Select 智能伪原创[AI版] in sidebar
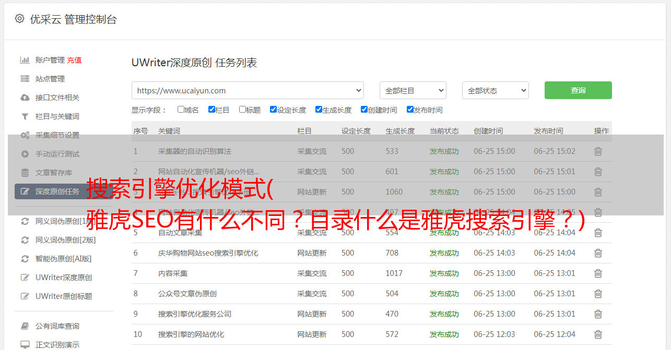Image resolution: width=671 pixels, height=350 pixels. tap(63, 259)
